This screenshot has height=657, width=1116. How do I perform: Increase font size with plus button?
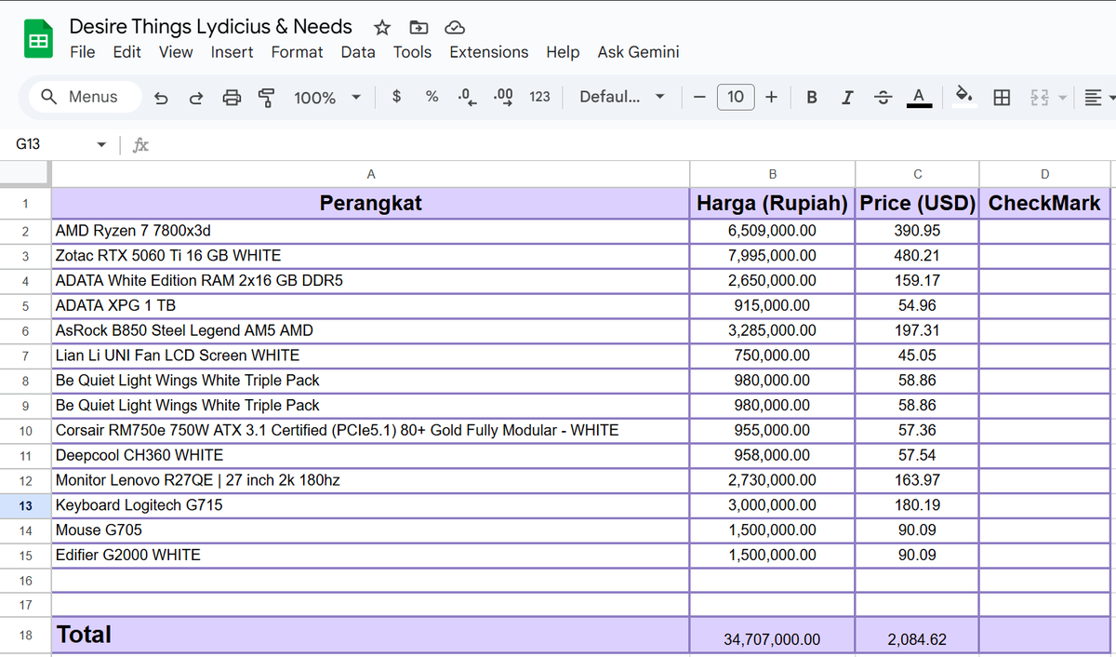point(771,97)
